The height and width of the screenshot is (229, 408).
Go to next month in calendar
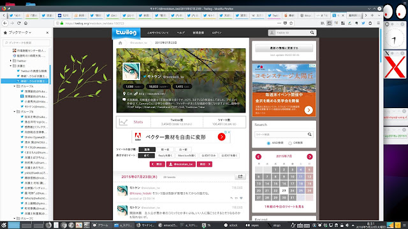pos(309,156)
